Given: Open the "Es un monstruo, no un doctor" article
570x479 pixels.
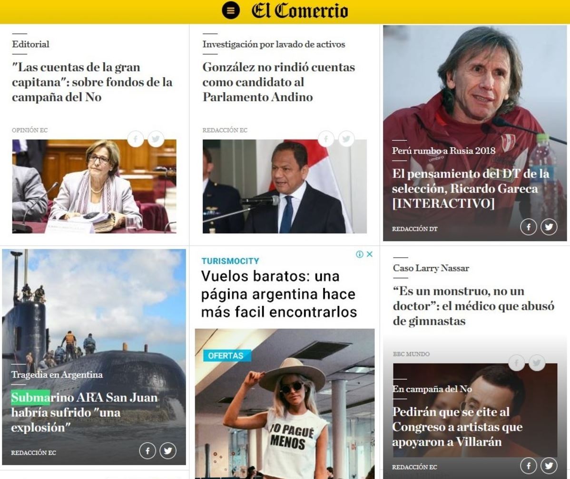Looking at the screenshot, I should (473, 306).
